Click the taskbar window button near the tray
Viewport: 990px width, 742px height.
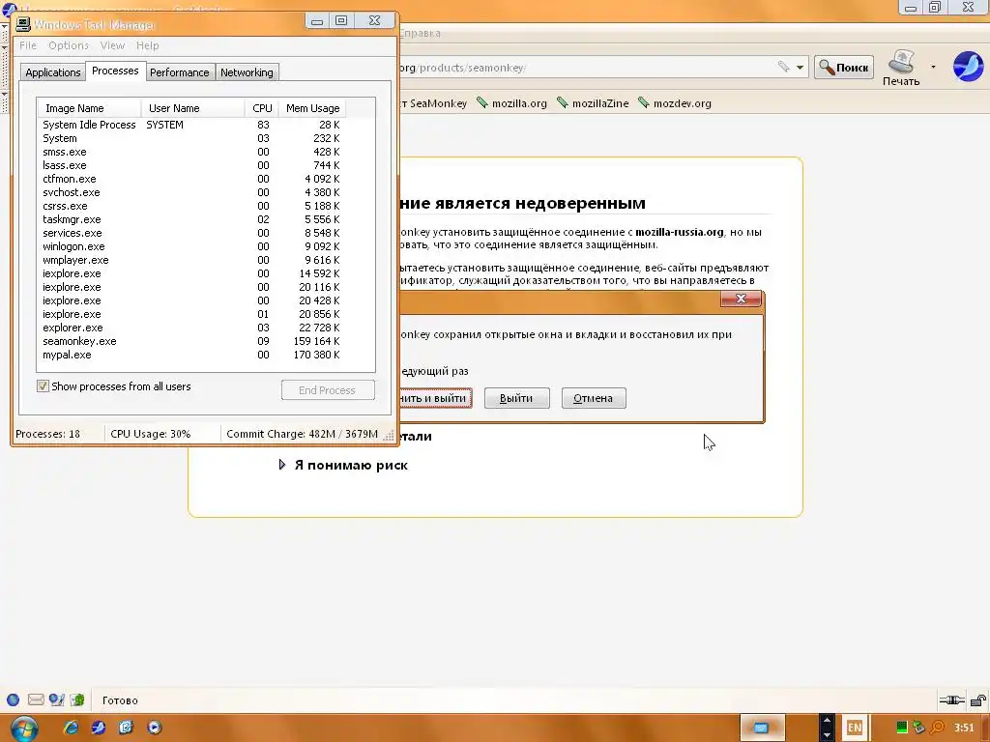762,728
